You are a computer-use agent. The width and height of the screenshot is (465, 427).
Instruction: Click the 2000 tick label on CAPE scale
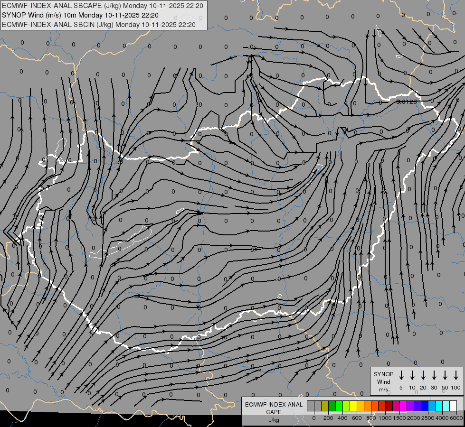(x=414, y=418)
